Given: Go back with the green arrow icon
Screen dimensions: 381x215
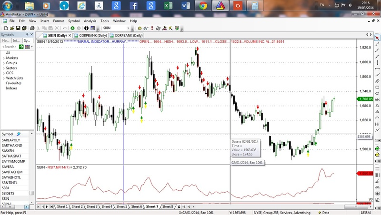Looking at the screenshot, I should (x=72, y=28).
